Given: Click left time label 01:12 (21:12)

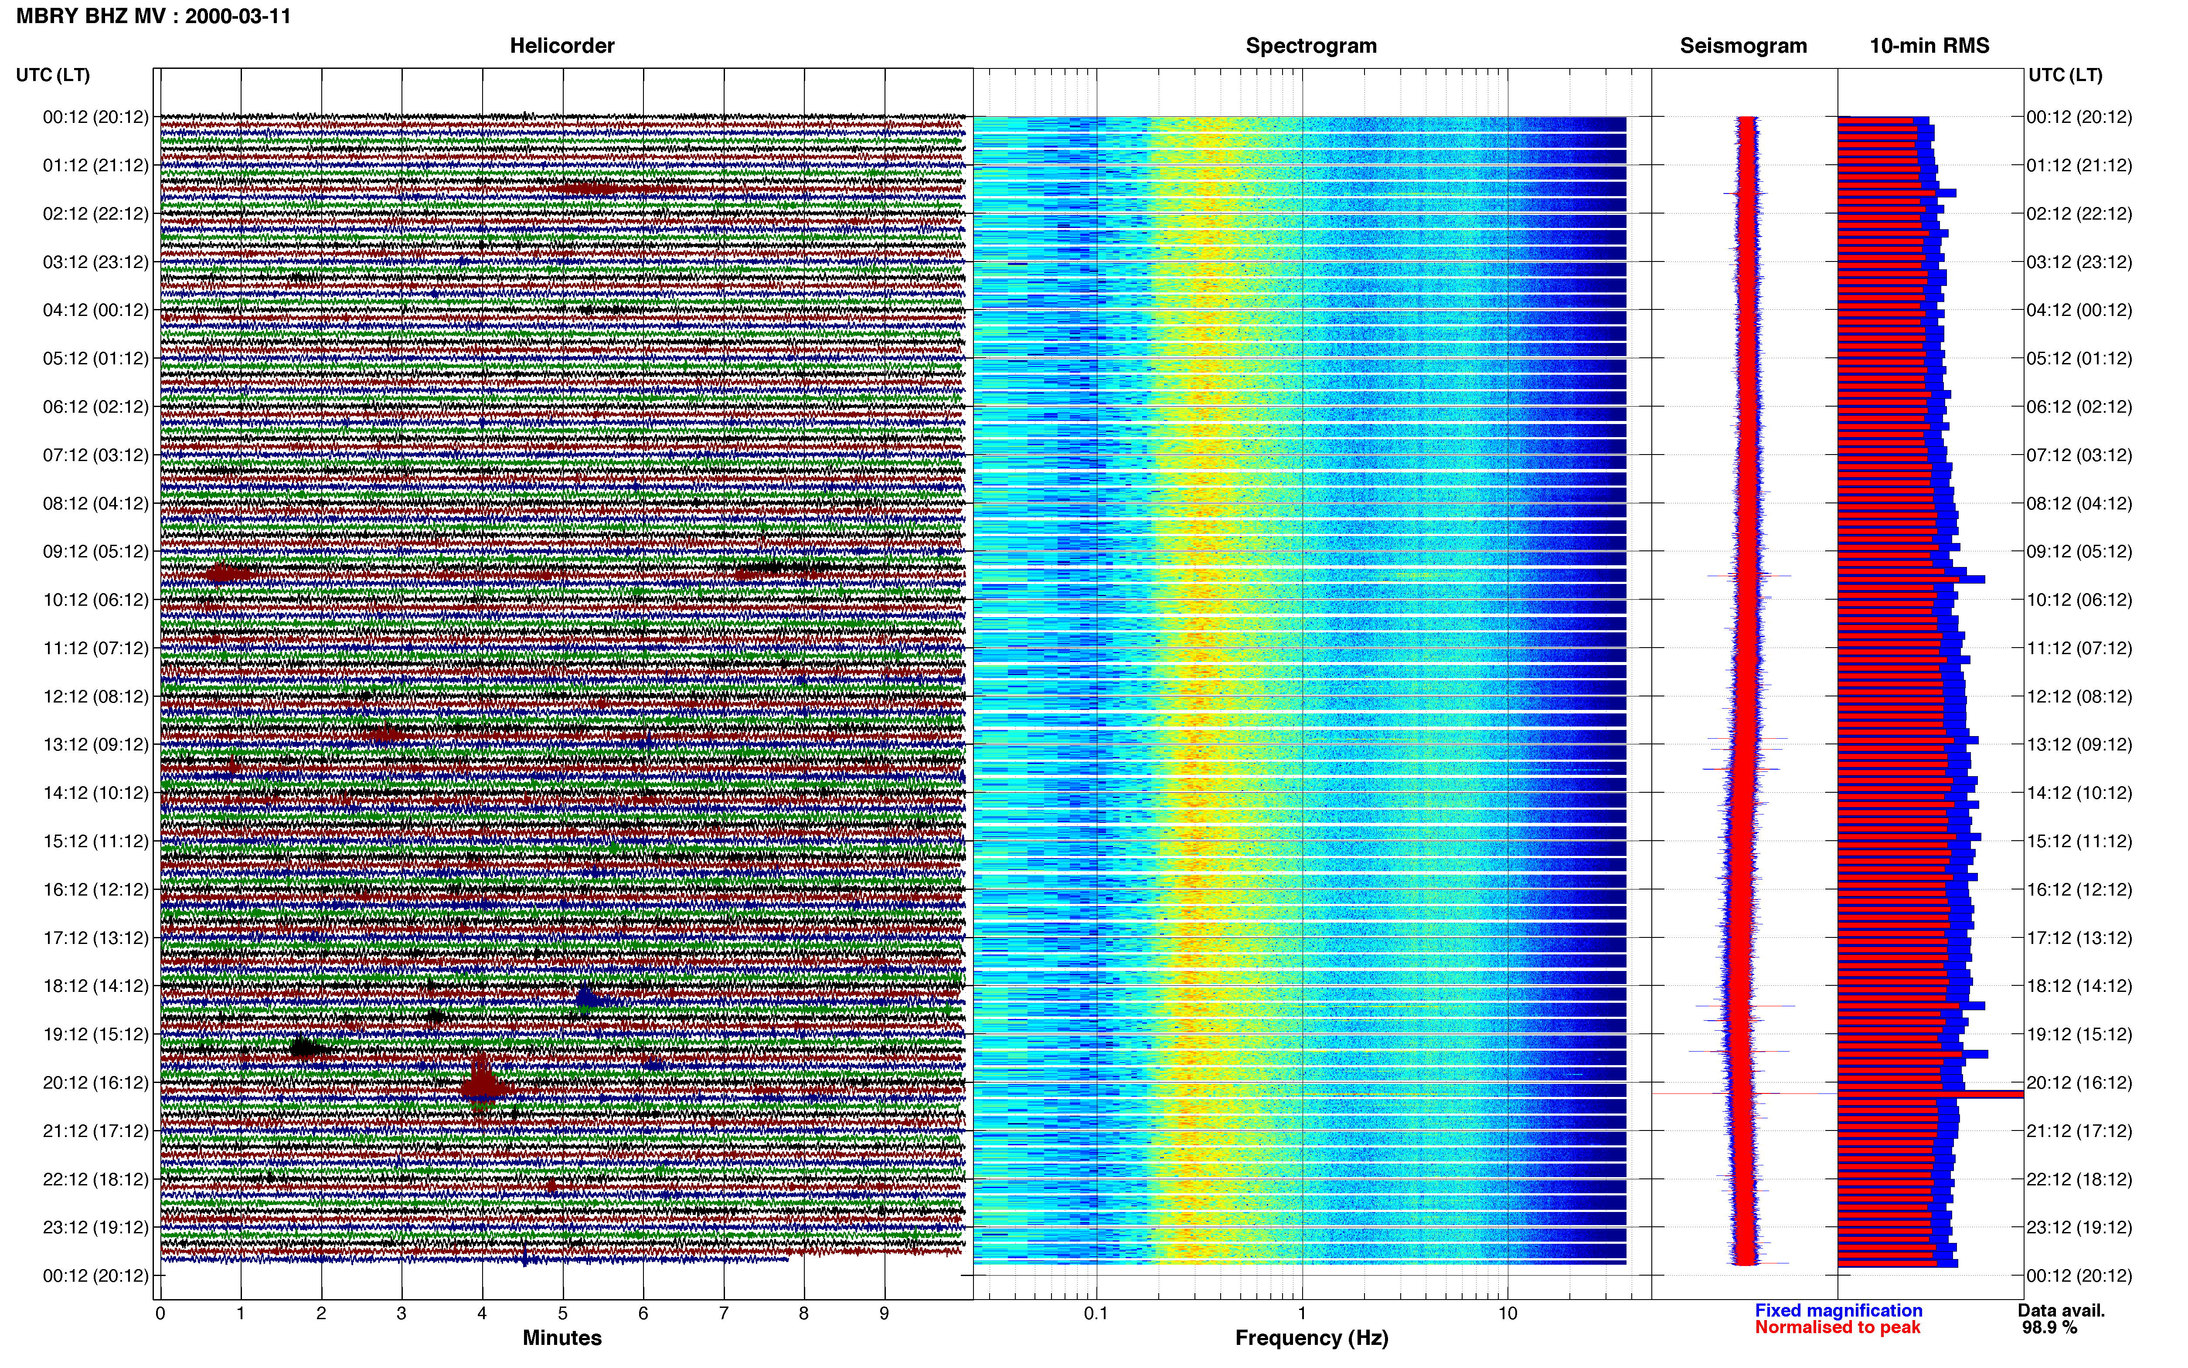Looking at the screenshot, I should point(96,166).
